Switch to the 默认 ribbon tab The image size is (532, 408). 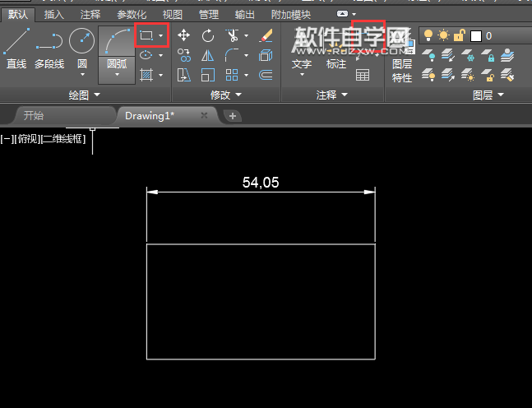(x=18, y=15)
